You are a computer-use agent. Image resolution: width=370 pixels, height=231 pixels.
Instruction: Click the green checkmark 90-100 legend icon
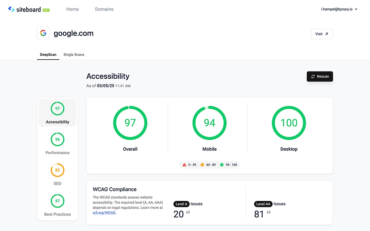[x=222, y=165]
